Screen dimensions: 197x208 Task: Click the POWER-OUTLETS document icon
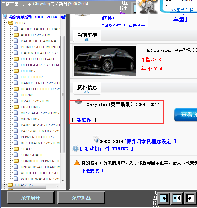pyautogui.click(x=16, y=137)
